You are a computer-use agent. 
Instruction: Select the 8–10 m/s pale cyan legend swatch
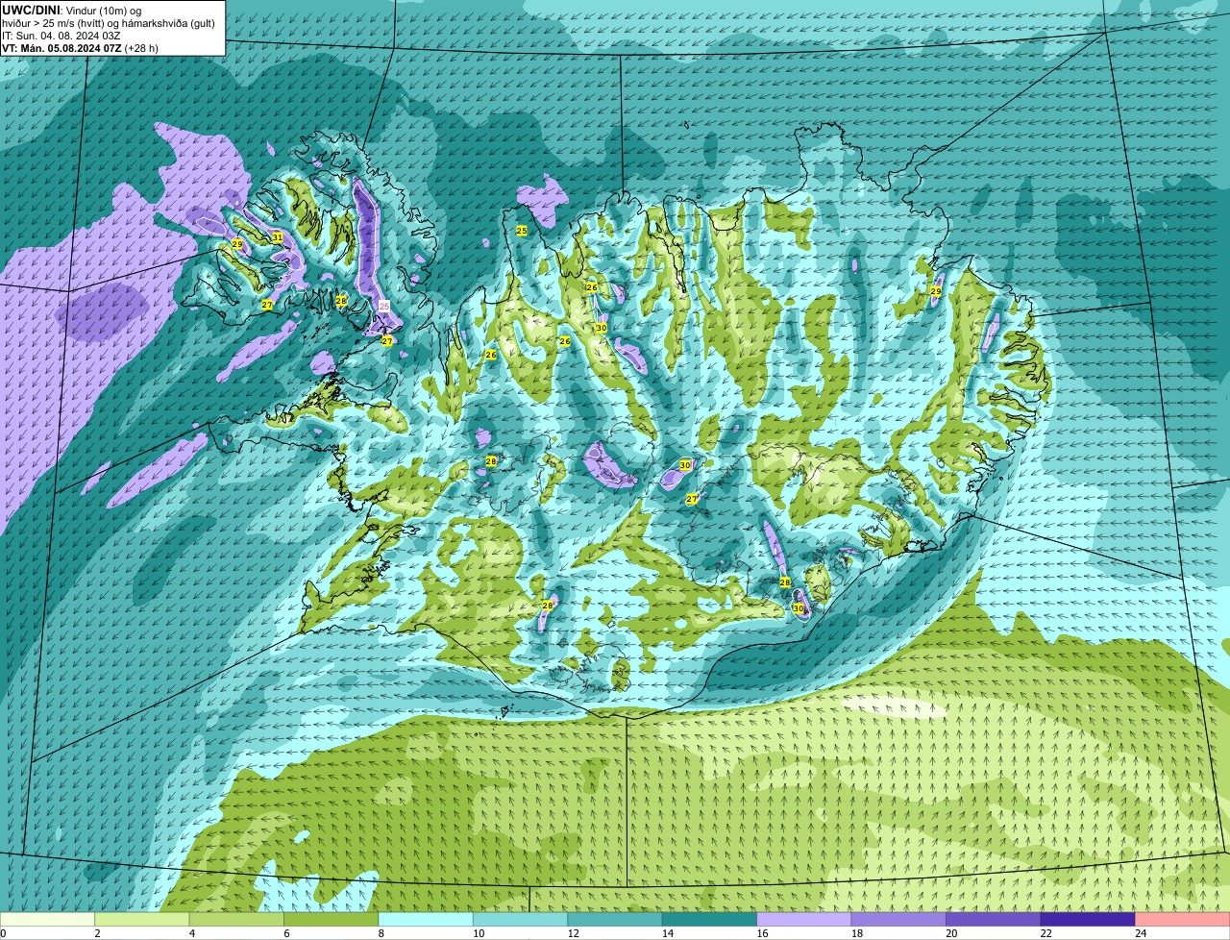[427, 920]
